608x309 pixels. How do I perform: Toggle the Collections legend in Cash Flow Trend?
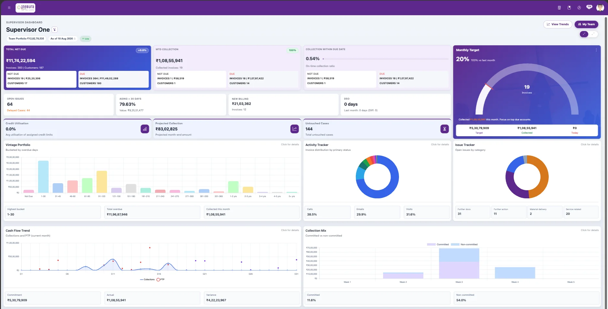point(147,280)
